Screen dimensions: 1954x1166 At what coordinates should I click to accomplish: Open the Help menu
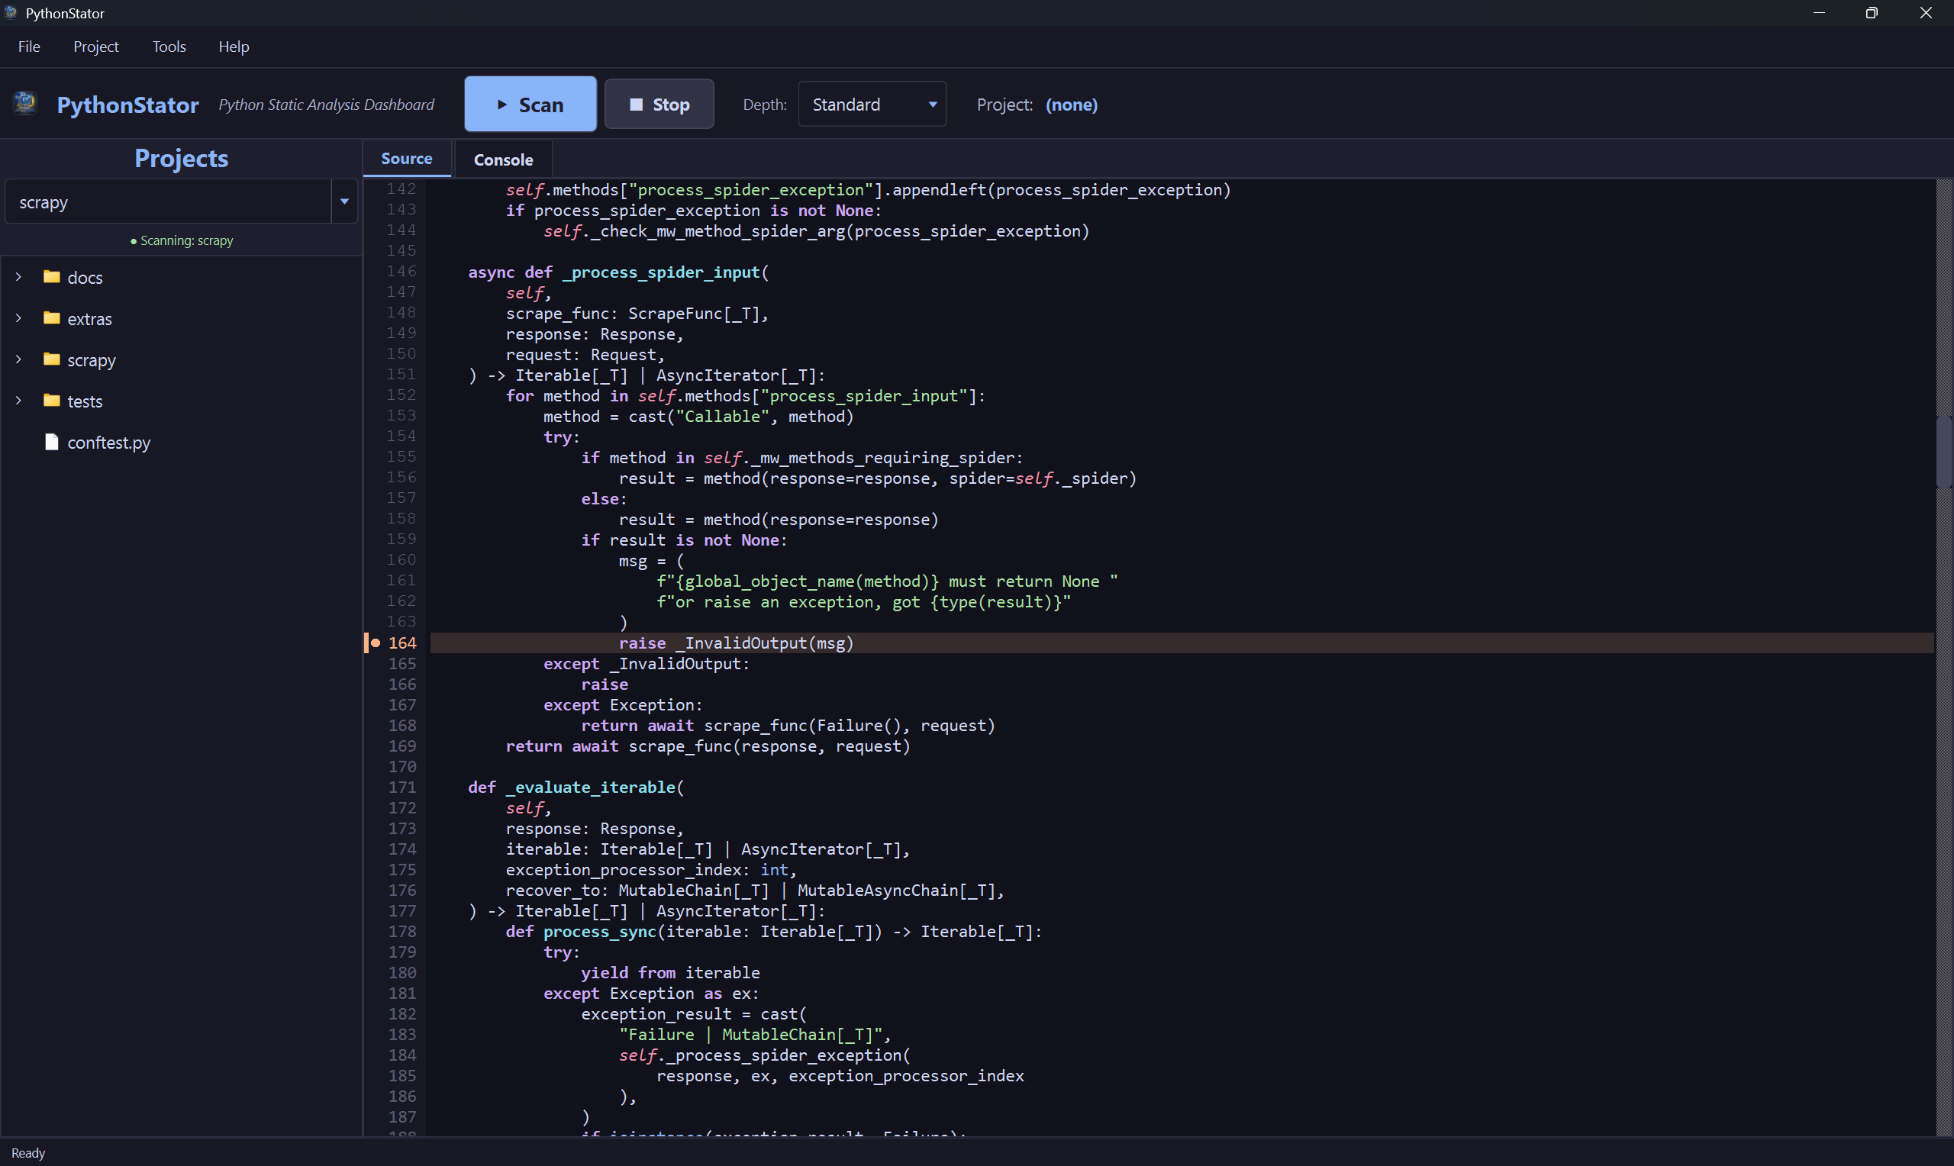point(234,47)
